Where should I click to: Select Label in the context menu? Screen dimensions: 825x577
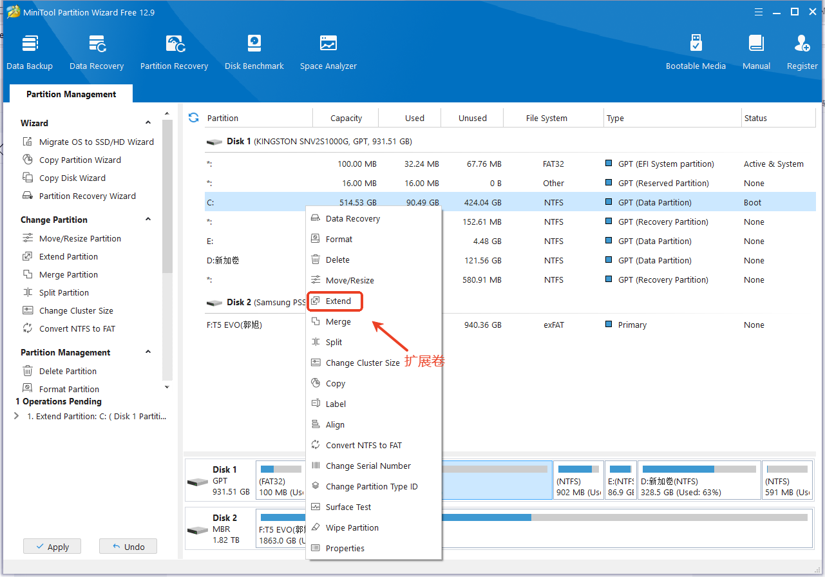[374, 404]
